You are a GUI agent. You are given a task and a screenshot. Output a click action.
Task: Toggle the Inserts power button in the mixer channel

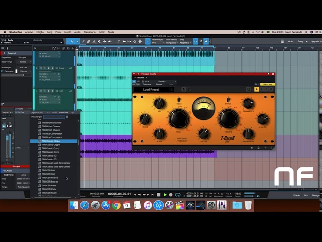coord(16,109)
